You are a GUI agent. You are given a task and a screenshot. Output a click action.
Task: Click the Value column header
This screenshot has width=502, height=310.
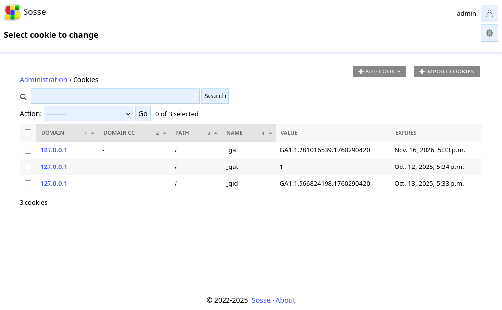tap(289, 133)
